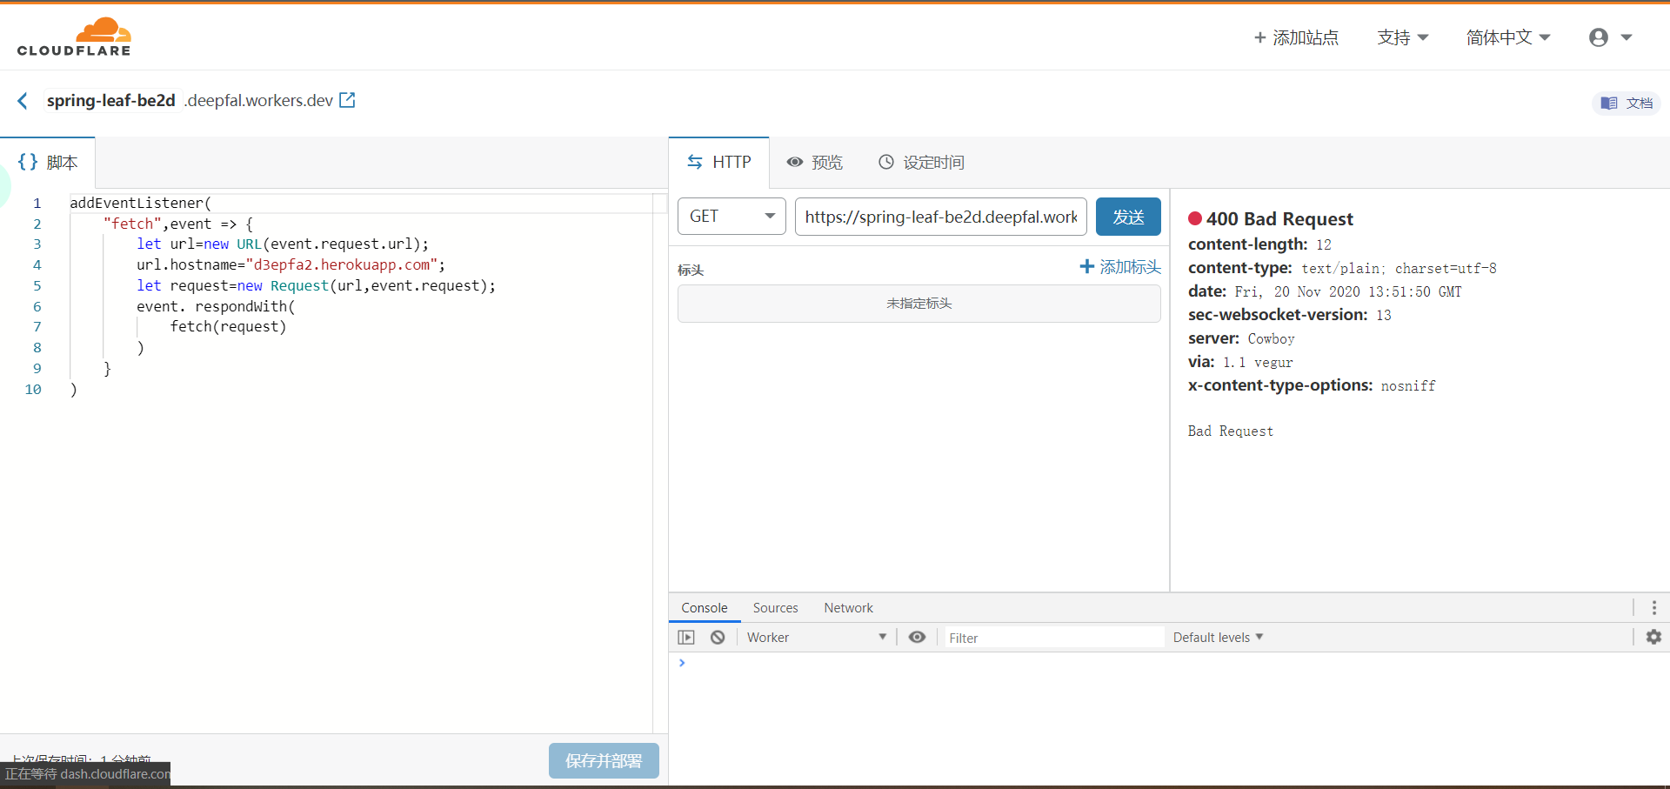Switch to the HTTP tab

point(719,163)
